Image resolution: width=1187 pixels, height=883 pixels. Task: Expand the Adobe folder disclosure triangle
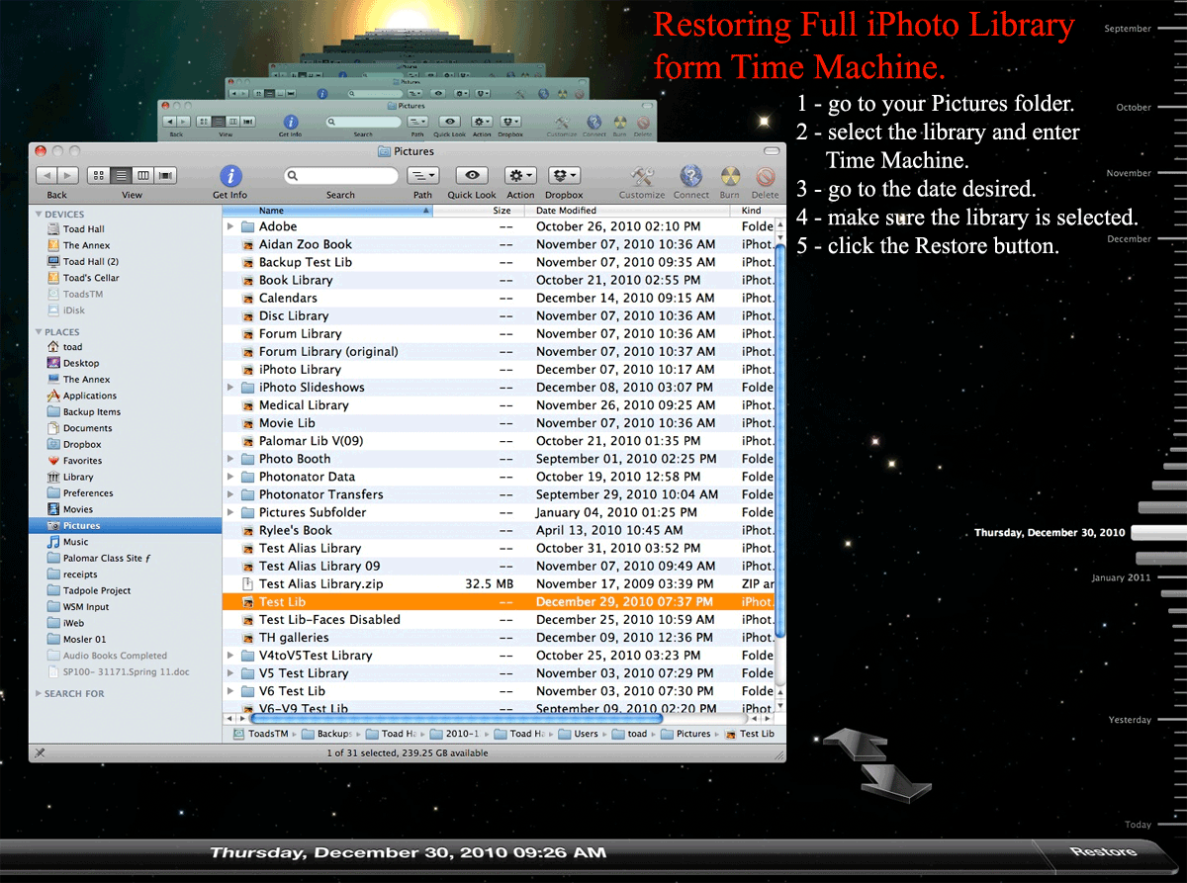[x=230, y=226]
